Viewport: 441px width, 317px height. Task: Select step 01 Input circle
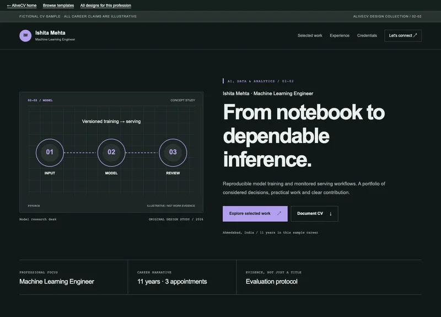tap(50, 152)
